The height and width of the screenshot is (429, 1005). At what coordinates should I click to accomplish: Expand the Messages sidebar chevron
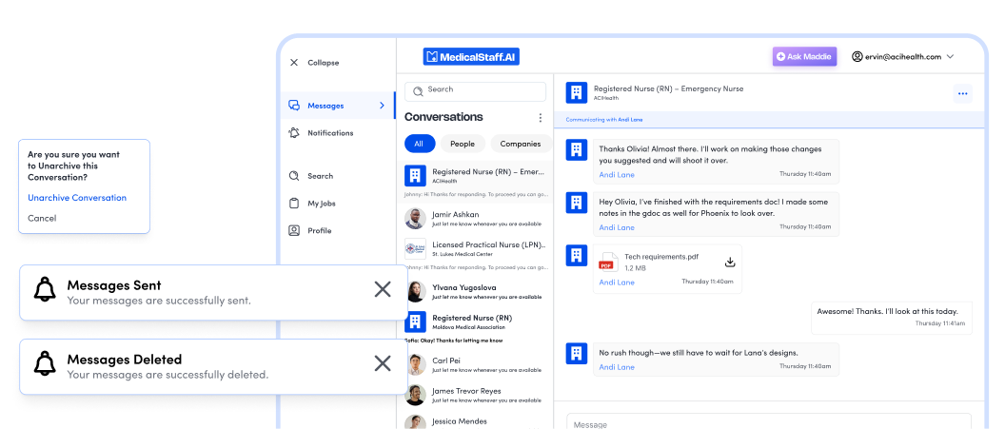point(383,106)
